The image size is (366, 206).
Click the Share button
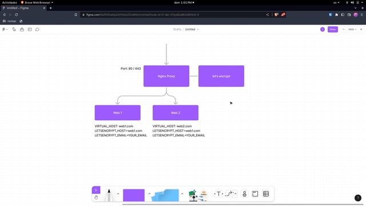[x=333, y=29]
